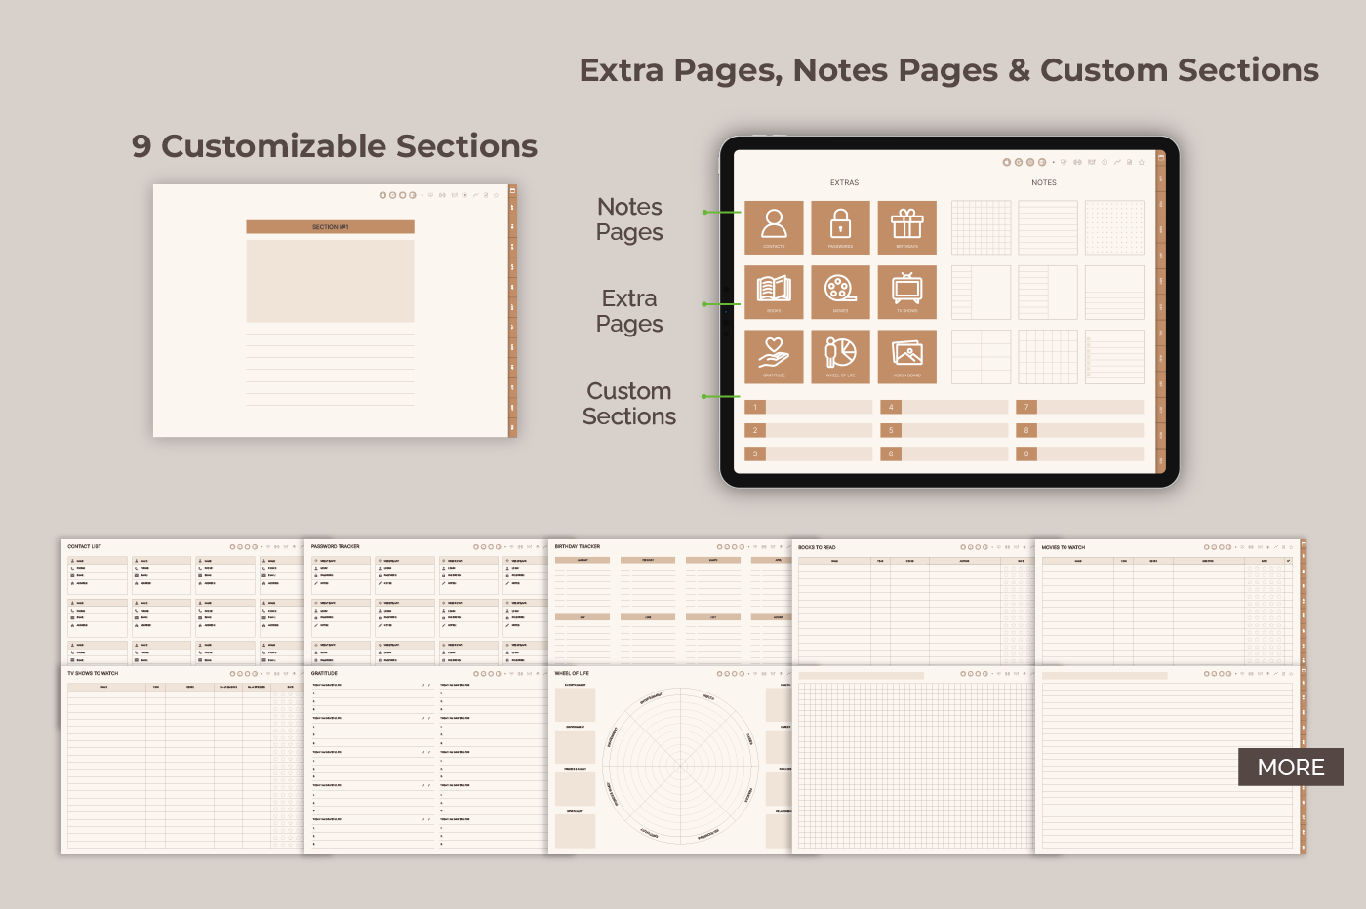Select the checklist notes template thumbnail
This screenshot has height=909, width=1366.
click(x=1114, y=356)
